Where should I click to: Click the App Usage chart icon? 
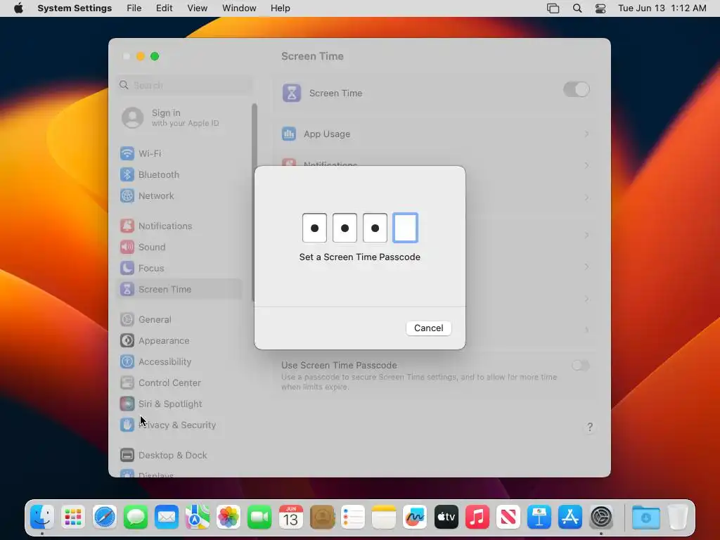[x=289, y=134]
